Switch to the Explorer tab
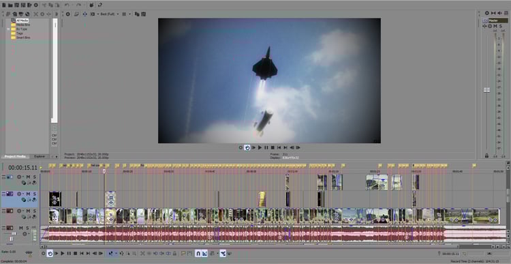This screenshot has width=511, height=264. pos(40,156)
